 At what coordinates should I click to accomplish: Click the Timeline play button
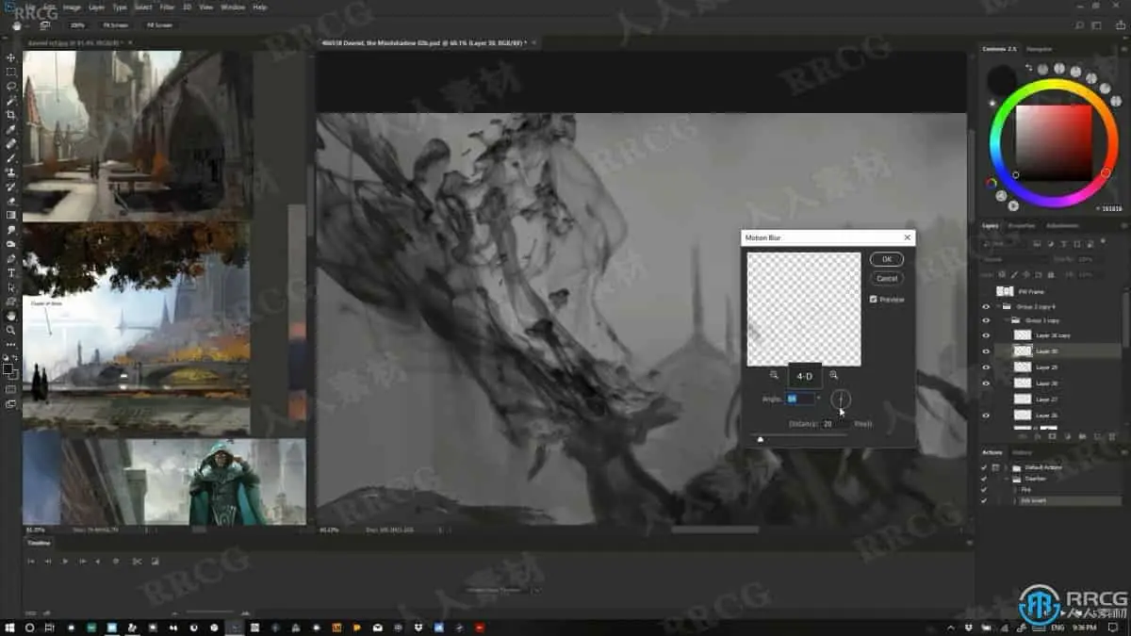tap(65, 562)
